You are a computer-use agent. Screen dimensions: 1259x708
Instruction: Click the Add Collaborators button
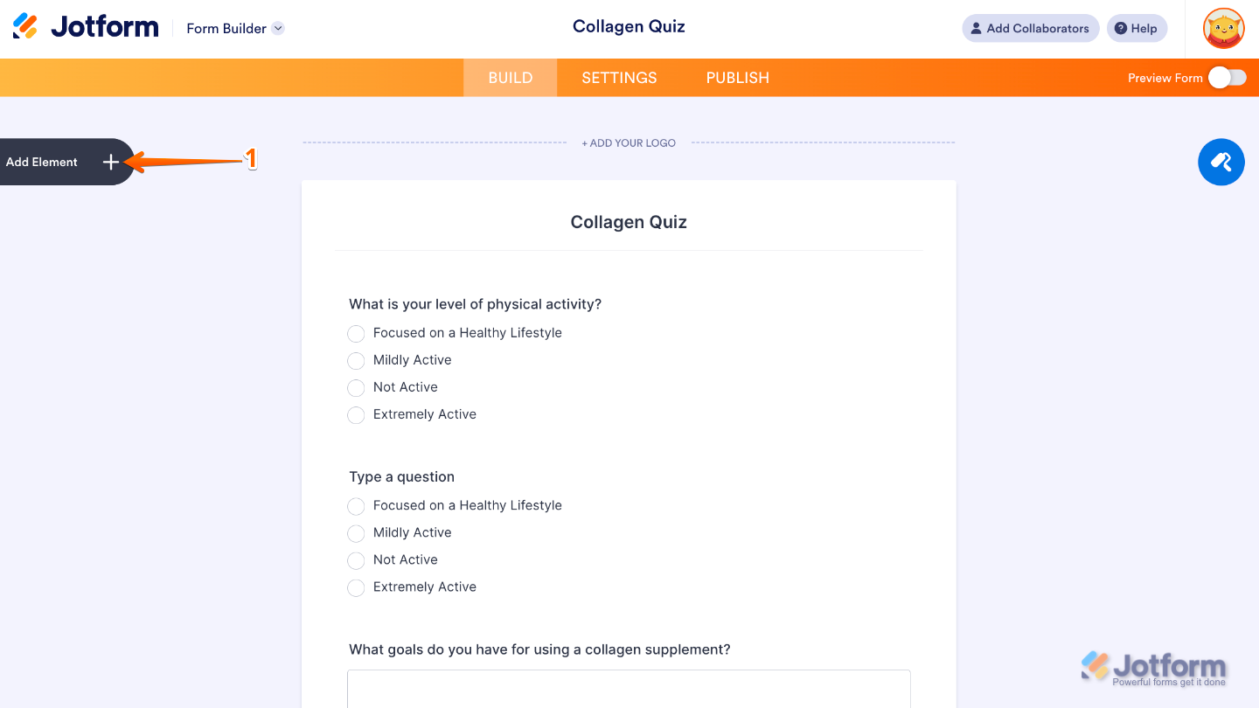pos(1030,28)
